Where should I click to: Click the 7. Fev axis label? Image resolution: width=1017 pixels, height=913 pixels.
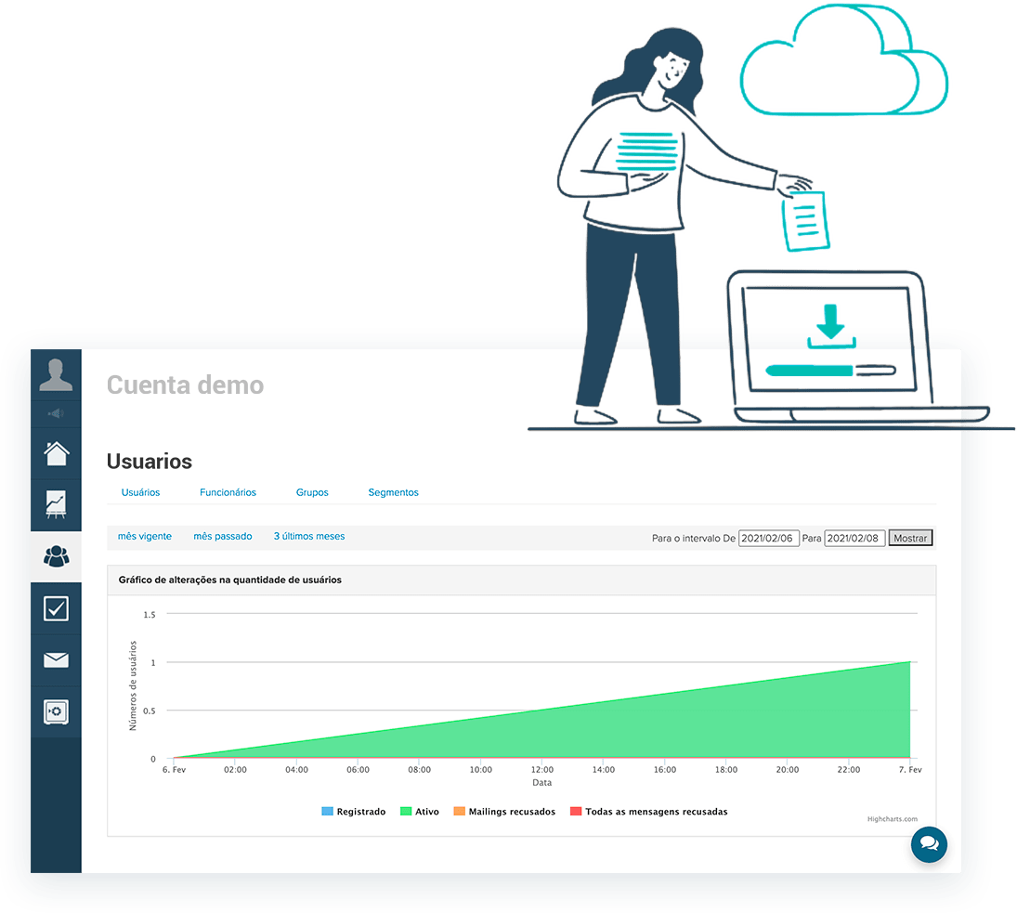(910, 770)
